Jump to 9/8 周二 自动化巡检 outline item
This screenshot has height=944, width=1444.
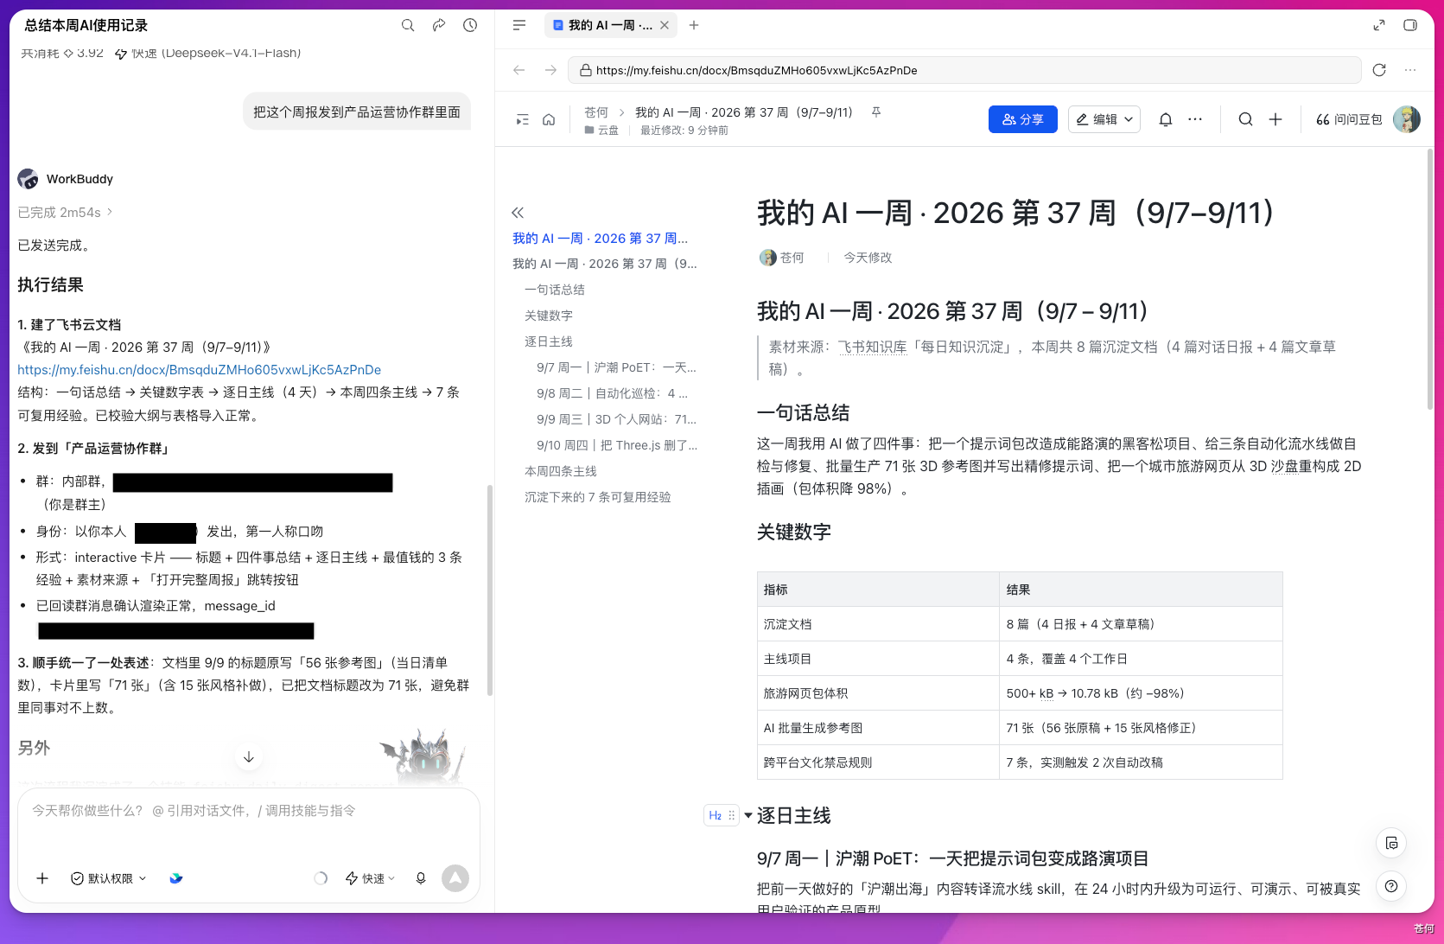[x=612, y=393]
